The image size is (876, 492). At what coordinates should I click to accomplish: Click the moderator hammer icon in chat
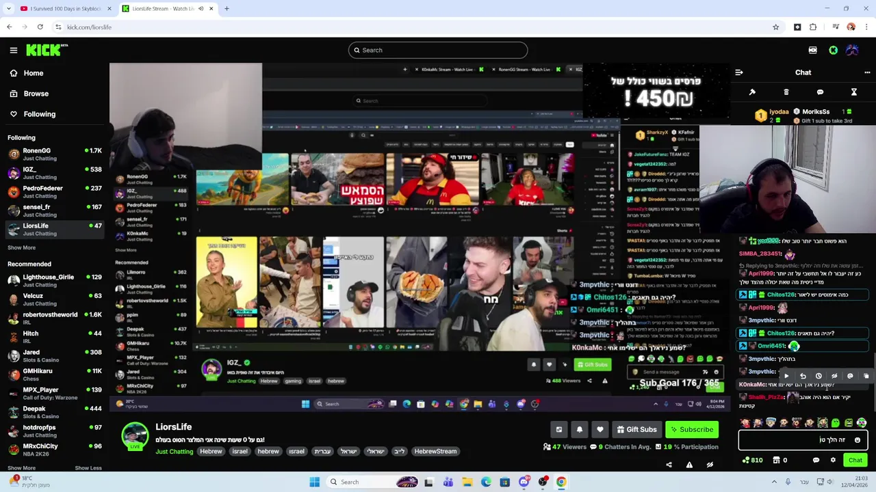(x=752, y=92)
